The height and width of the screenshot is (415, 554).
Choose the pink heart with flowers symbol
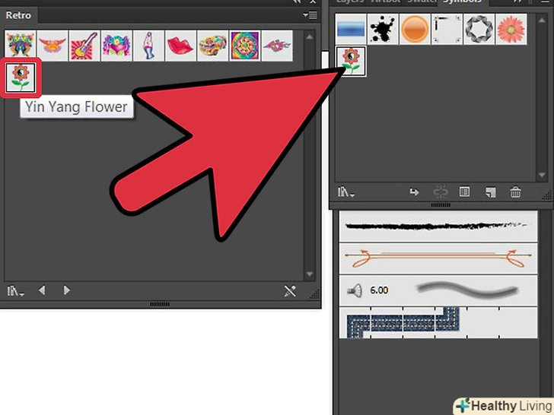(116, 46)
